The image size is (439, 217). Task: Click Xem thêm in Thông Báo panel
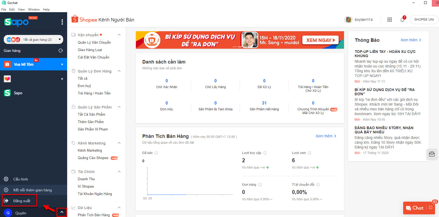pos(411,40)
